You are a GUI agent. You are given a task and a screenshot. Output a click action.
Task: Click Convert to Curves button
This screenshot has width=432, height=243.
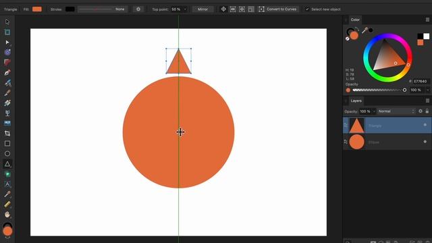click(279, 9)
